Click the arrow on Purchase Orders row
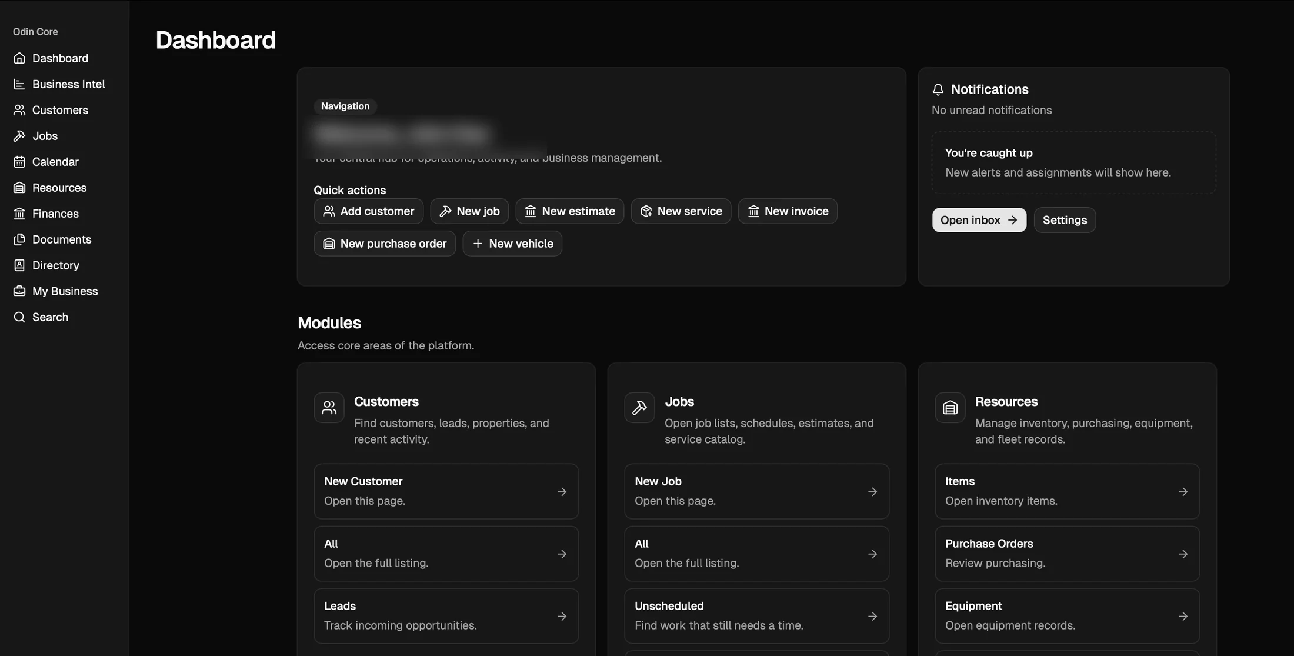 [x=1183, y=554]
